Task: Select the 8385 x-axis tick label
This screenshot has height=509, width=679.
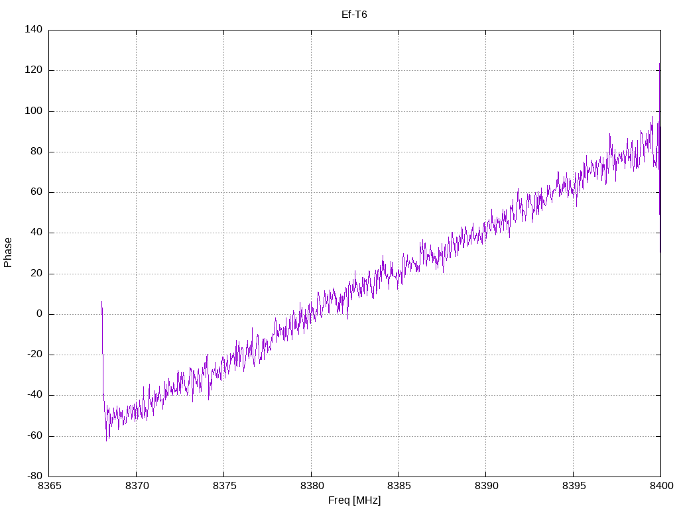Action: pyautogui.click(x=398, y=486)
